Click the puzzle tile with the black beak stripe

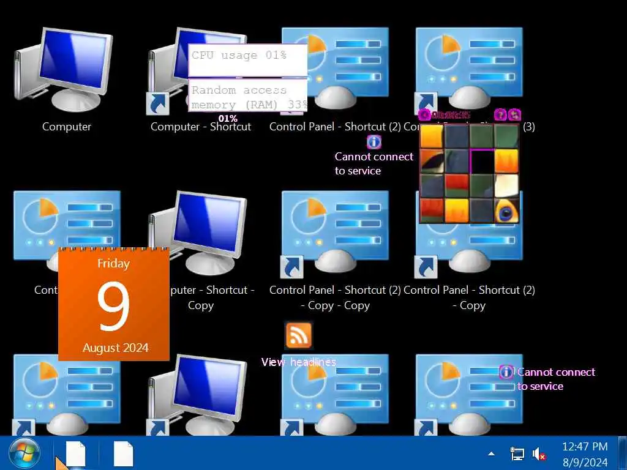point(432,161)
